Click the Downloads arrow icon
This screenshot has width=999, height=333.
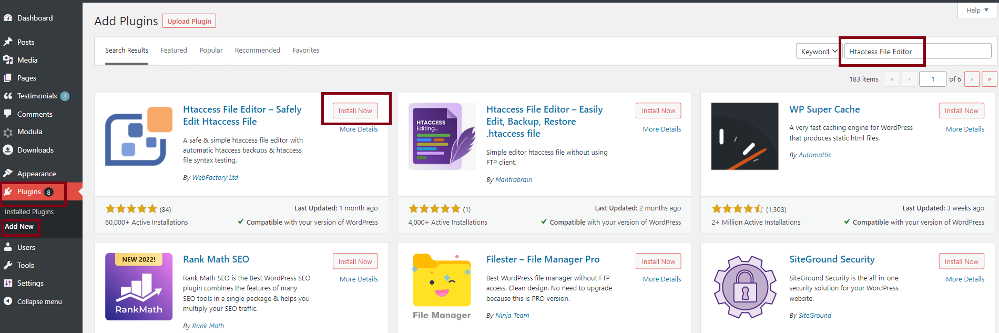coord(8,150)
